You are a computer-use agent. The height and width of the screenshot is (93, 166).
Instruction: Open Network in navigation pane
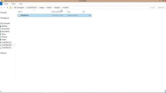pyautogui.click(x=3, y=53)
